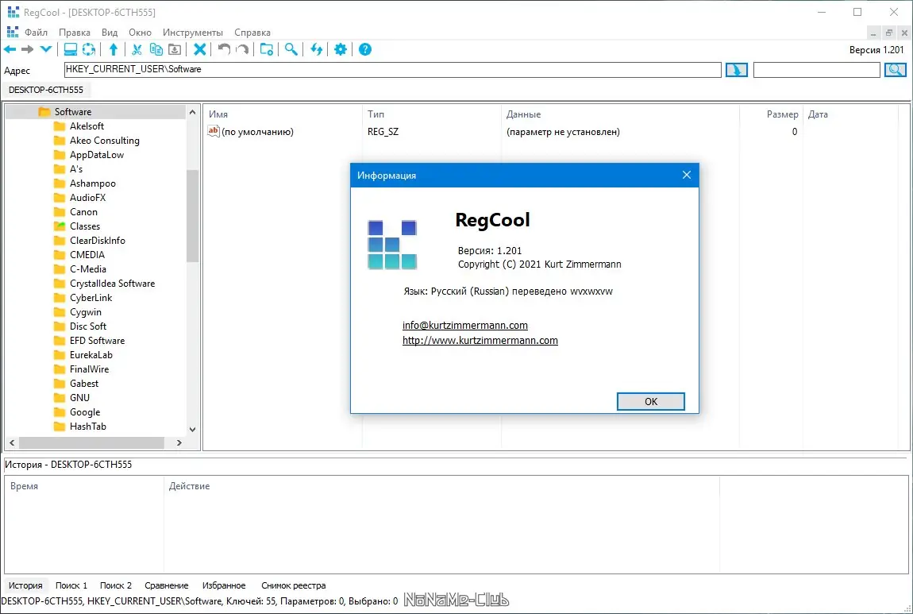
Task: Close the Информация dialog with X
Action: click(687, 175)
